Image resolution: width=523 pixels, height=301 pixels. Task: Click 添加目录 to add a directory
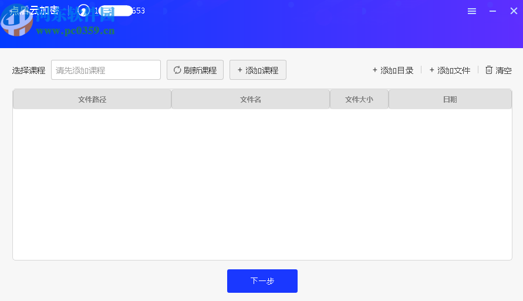pyautogui.click(x=393, y=70)
